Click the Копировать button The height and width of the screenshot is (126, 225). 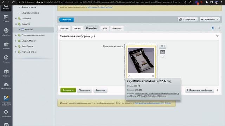pyautogui.click(x=188, y=20)
